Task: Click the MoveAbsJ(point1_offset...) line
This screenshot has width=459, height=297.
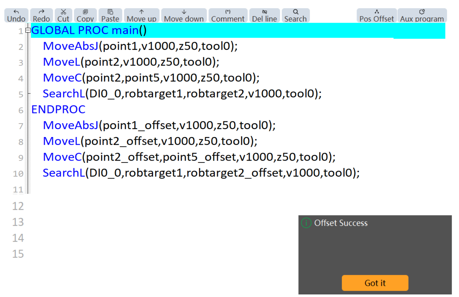Action: (159, 125)
